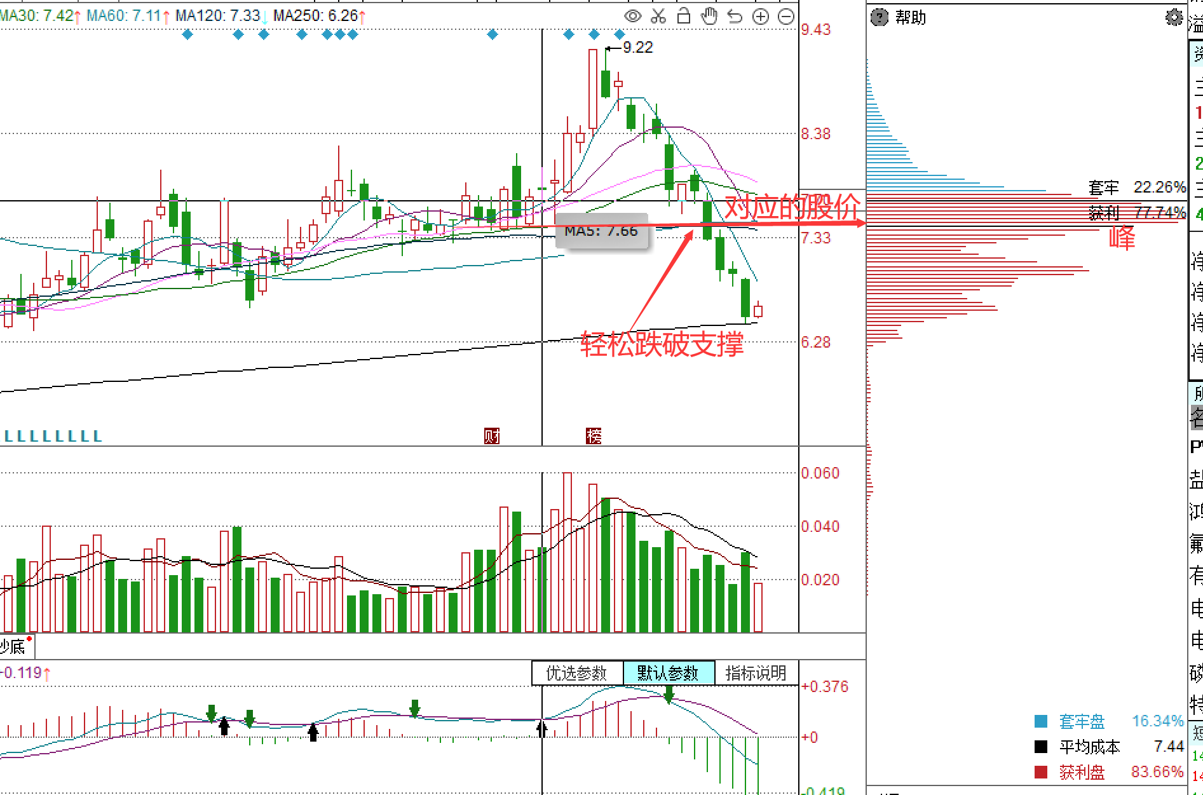
Task: Toggle the chart lock icon
Action: click(x=684, y=17)
